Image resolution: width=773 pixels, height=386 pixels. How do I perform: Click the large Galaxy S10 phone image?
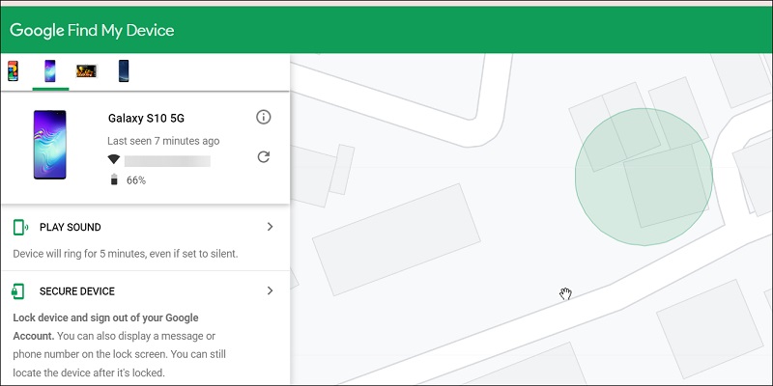(x=50, y=145)
